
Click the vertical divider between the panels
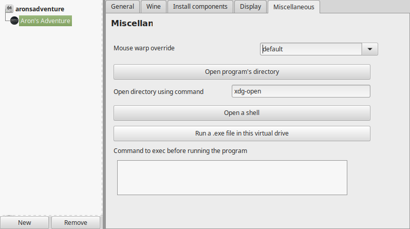pyautogui.click(x=104, y=115)
